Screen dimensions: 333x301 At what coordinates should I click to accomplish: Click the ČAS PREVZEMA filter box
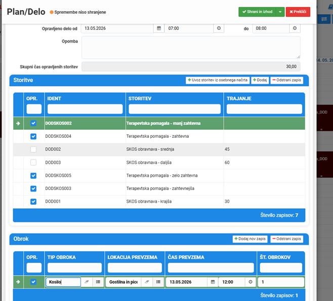click(211, 268)
